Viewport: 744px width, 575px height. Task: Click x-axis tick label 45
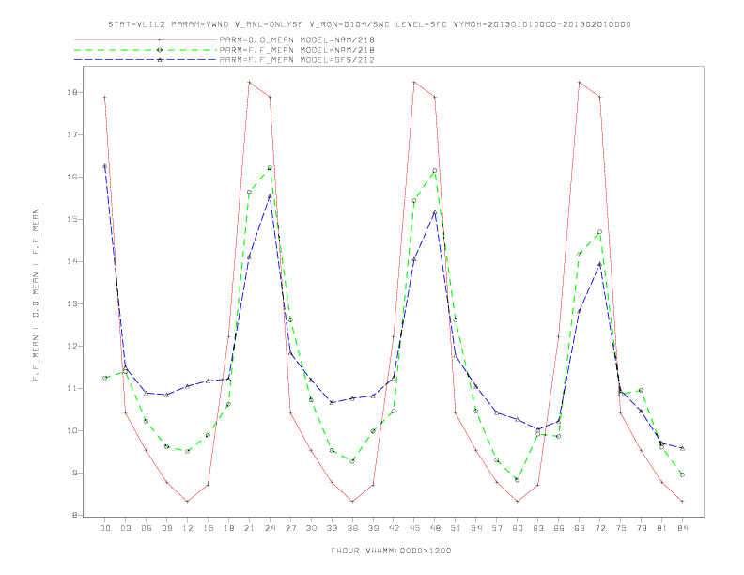click(414, 528)
